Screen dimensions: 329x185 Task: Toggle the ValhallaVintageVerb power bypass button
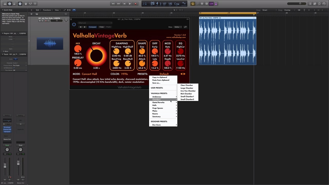click(74, 24)
